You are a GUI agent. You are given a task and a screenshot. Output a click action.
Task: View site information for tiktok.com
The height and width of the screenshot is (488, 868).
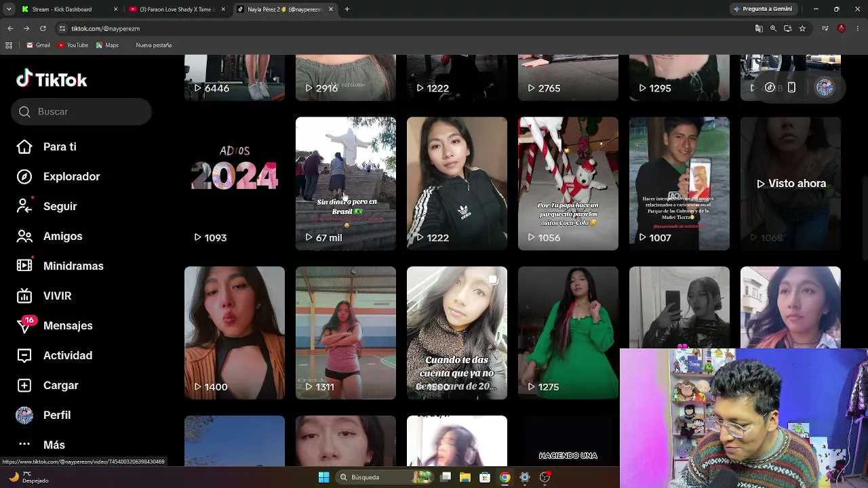62,28
